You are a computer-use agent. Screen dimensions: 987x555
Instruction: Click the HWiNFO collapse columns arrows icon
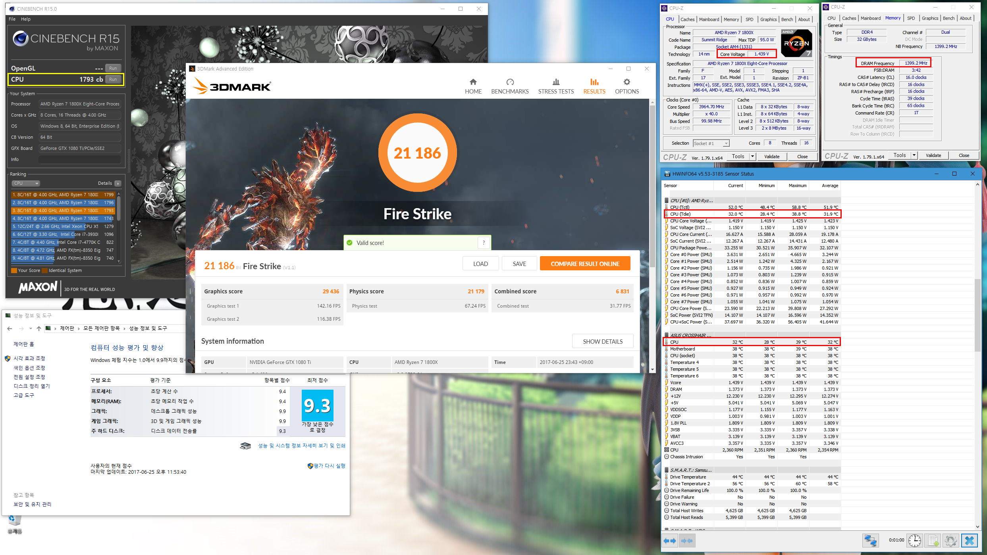click(x=687, y=541)
